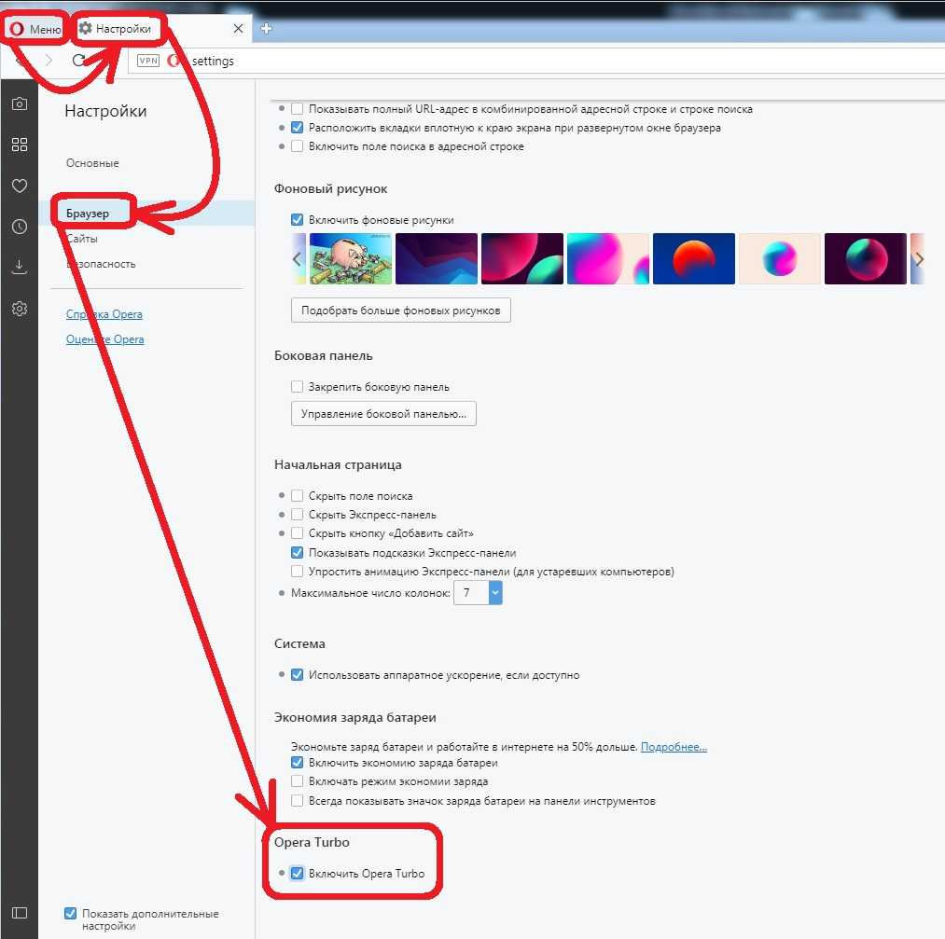Toggle Показать дополнительные настройки checkbox
This screenshot has width=945, height=939.
point(71,913)
